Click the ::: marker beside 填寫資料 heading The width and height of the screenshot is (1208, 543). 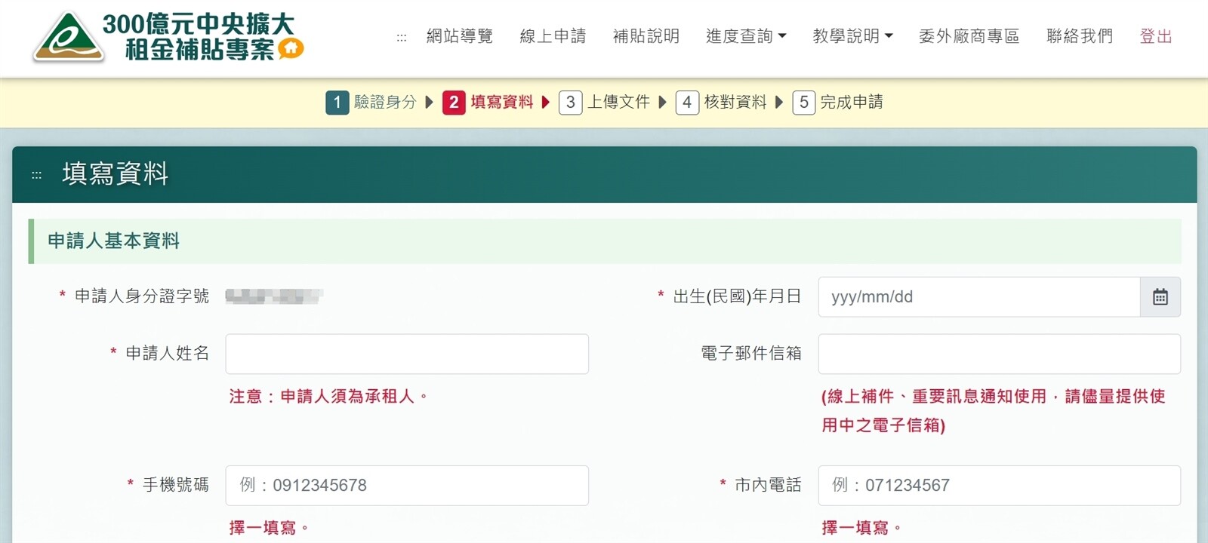[36, 175]
